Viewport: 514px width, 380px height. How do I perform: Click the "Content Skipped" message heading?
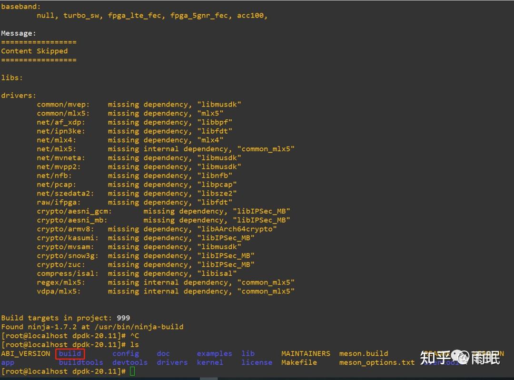click(34, 51)
